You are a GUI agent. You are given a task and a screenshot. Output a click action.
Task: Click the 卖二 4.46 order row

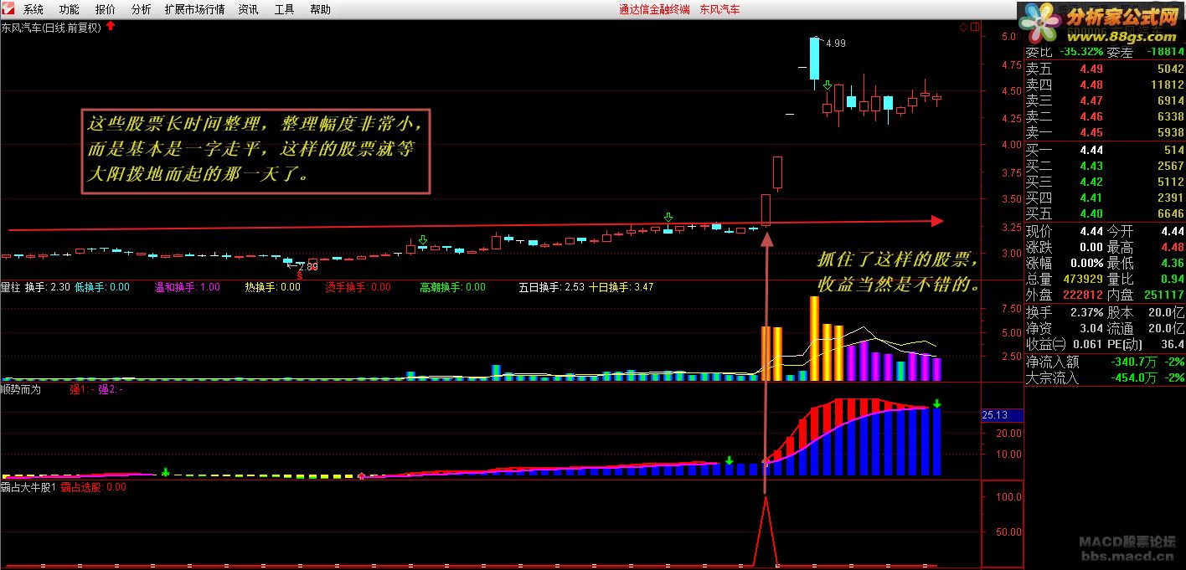point(1105,116)
